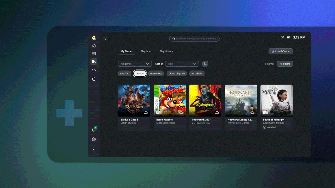Toggle the sort ascending order icon
Screen dimensions: 335x188
coord(205,64)
